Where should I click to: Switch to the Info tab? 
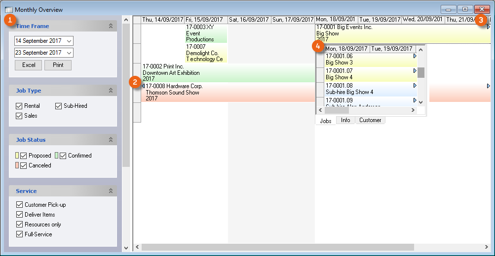point(345,120)
